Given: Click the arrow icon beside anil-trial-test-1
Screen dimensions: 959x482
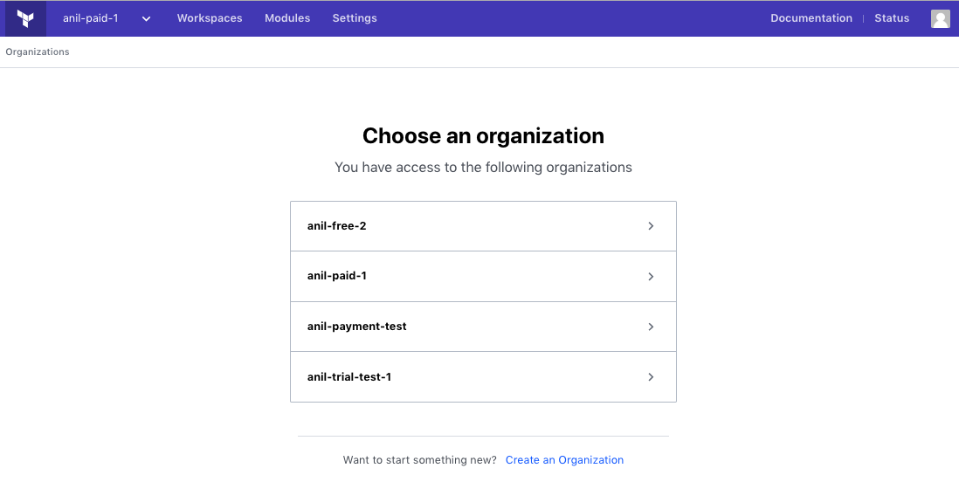Looking at the screenshot, I should 651,377.
